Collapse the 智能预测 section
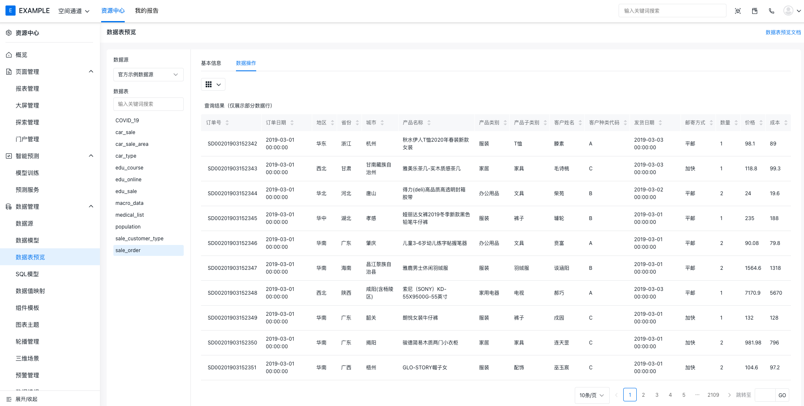This screenshot has height=406, width=804. (x=91, y=156)
